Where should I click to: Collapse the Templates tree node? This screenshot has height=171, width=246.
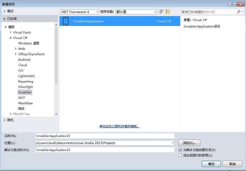[x=5, y=27]
